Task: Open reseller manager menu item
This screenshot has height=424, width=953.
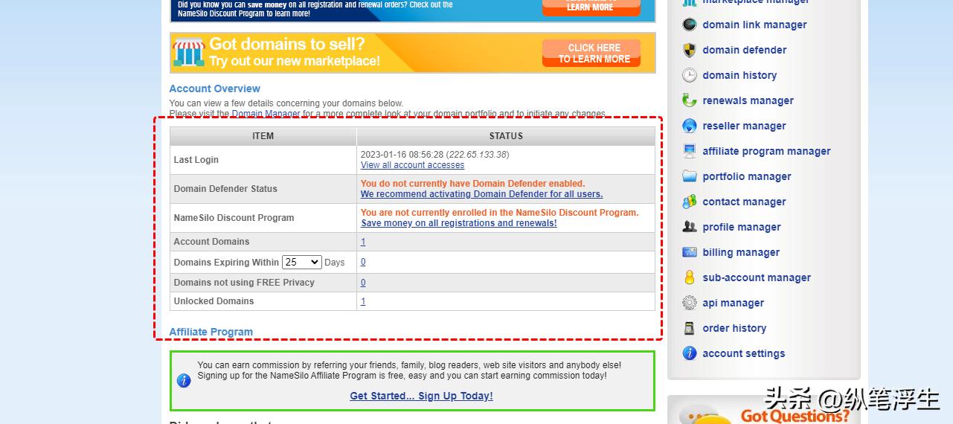Action: click(x=744, y=126)
